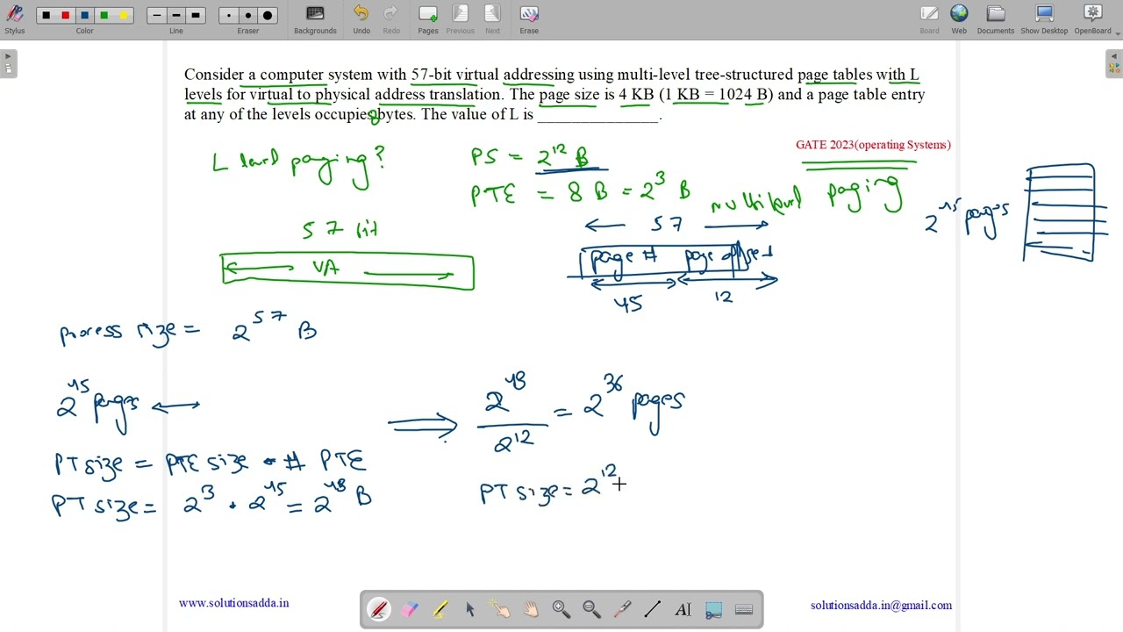Expand the right side panel
Screen dimensions: 1123x632
click(x=1114, y=64)
